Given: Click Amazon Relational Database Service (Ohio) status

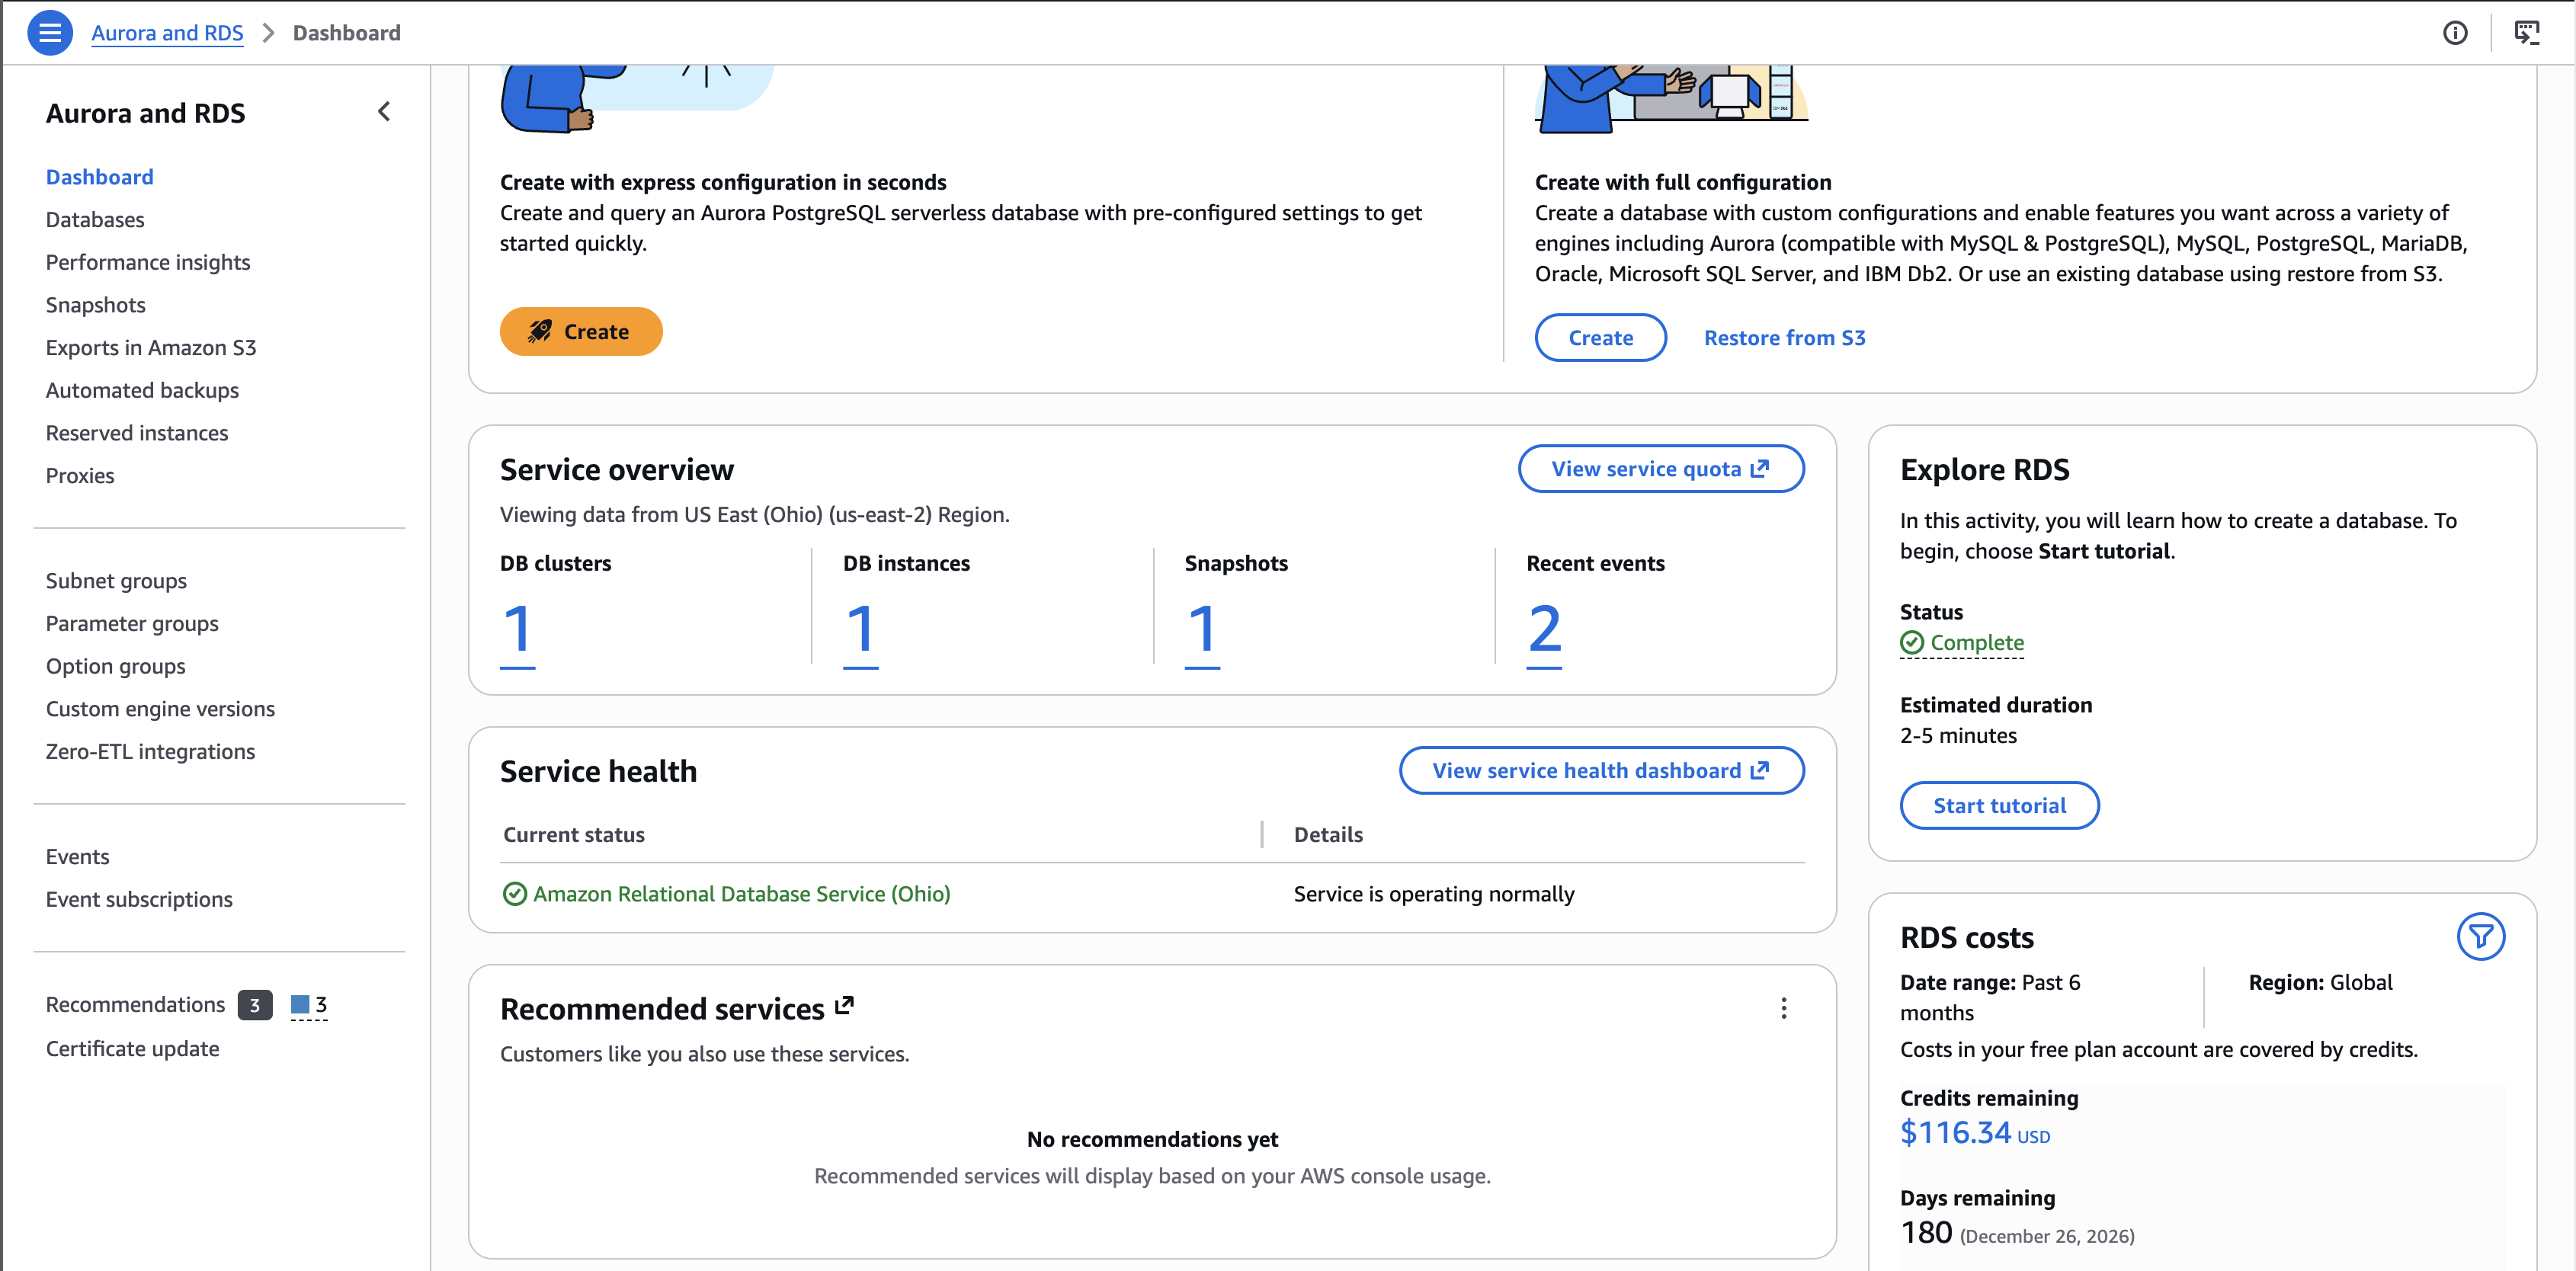Looking at the screenshot, I should 741,894.
